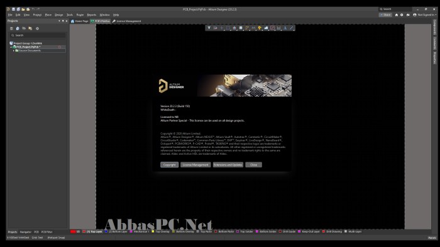Open the Snap Options icon in active bar
The height and width of the screenshot is (247, 440).
(x=215, y=28)
